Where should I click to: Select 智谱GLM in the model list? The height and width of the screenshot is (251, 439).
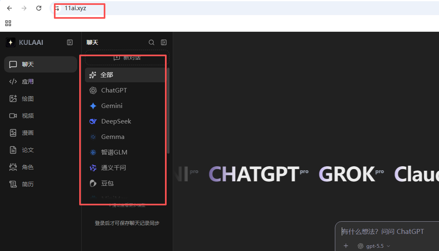point(126,152)
